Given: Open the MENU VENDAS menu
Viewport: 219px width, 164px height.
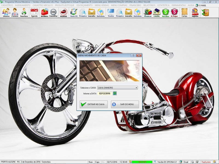Looking at the screenshot, I should pos(102,5).
